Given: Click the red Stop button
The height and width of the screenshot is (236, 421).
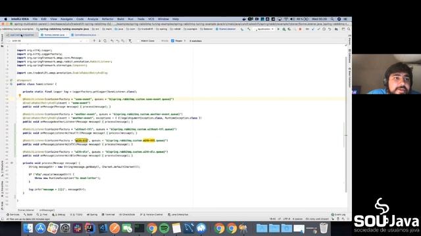Looking at the screenshot, I should pyautogui.click(x=300, y=29).
